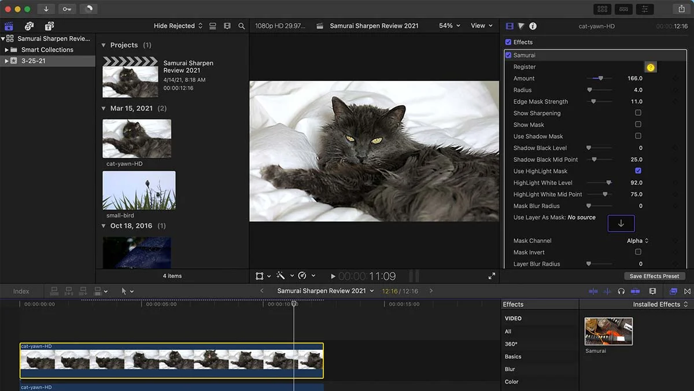This screenshot has height=391, width=694.
Task: Open the Mask Channel Alpha dropdown
Action: point(636,240)
